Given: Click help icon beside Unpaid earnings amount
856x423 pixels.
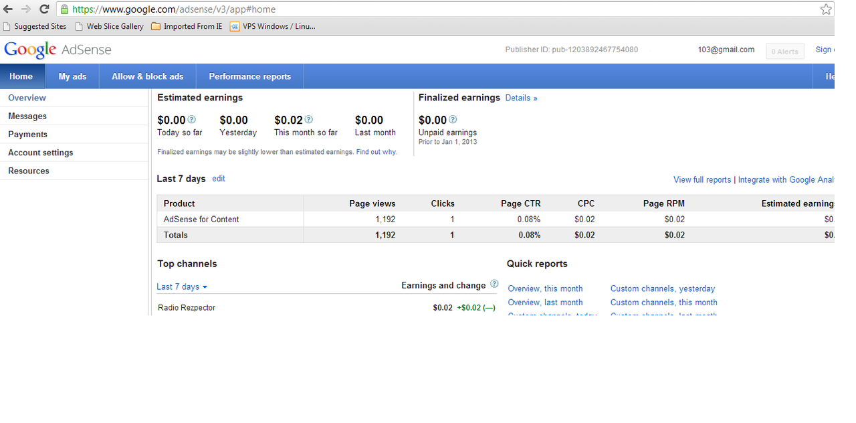Looking at the screenshot, I should pyautogui.click(x=453, y=120).
